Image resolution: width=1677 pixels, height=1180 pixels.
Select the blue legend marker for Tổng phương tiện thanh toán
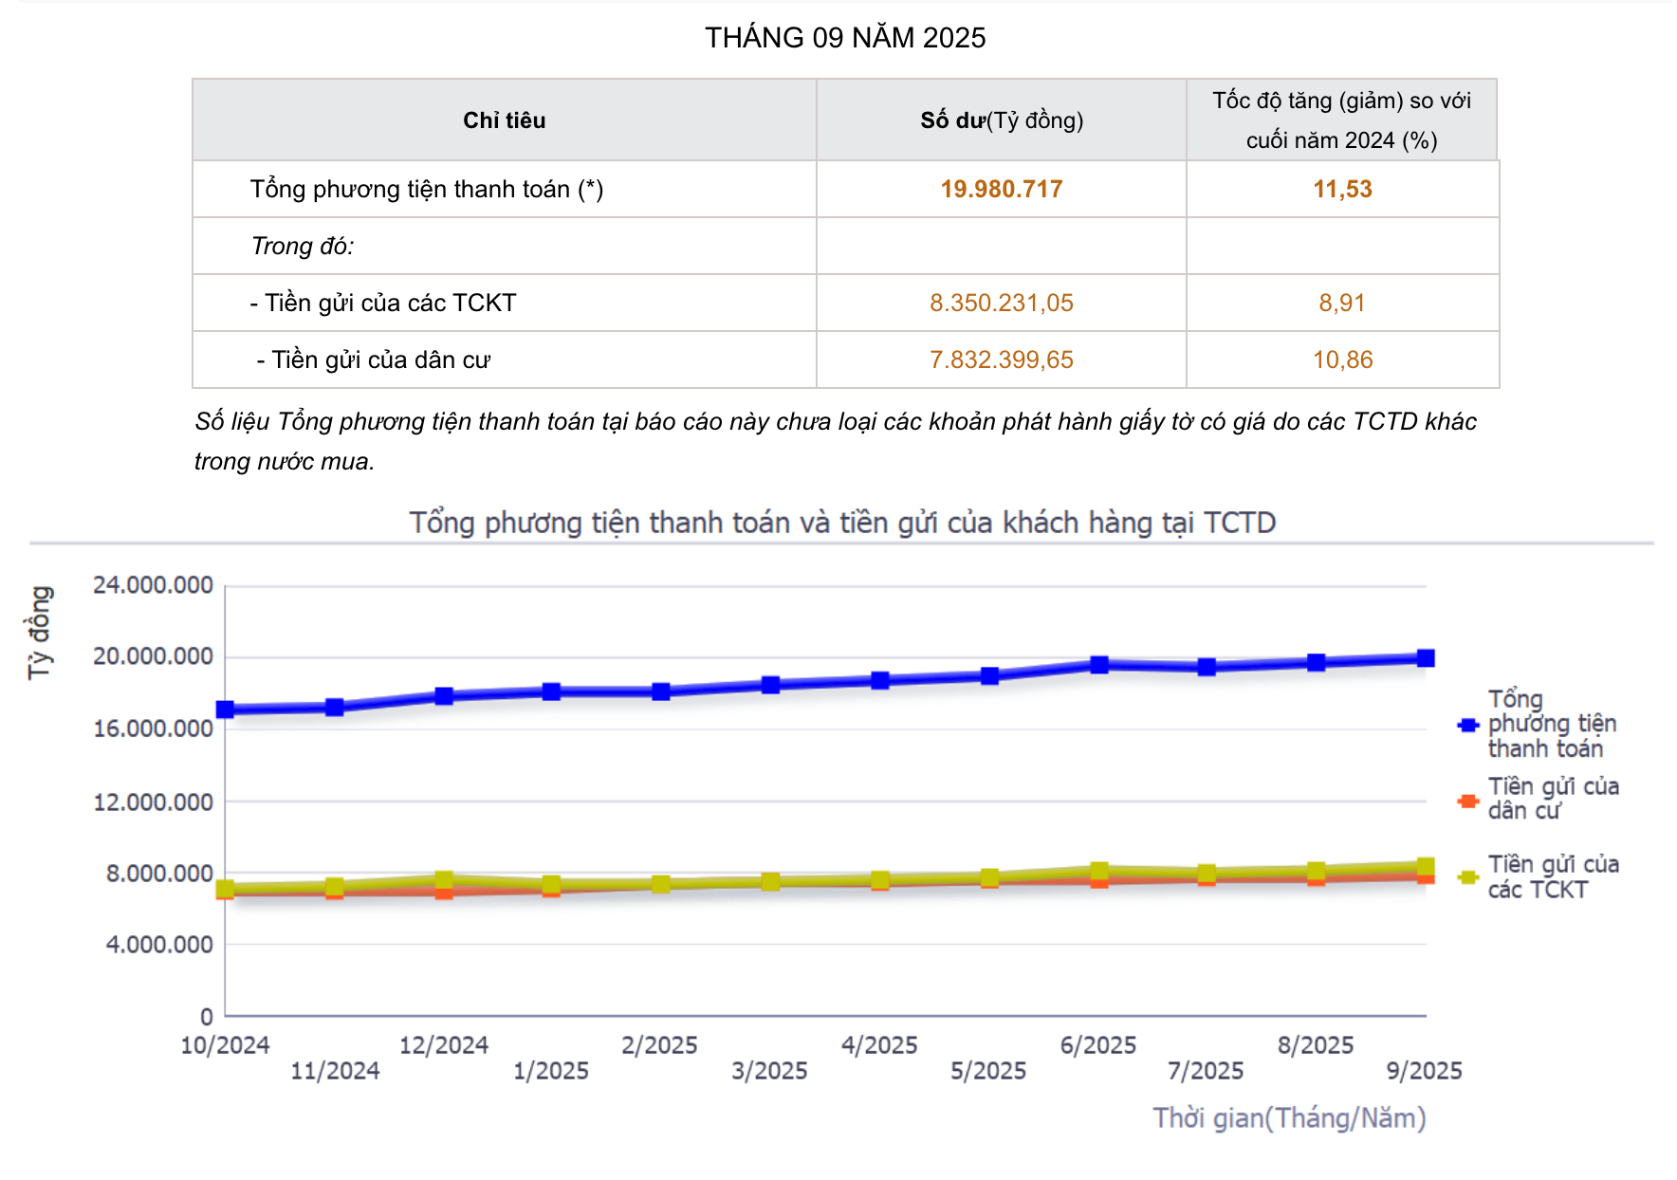coord(1468,725)
